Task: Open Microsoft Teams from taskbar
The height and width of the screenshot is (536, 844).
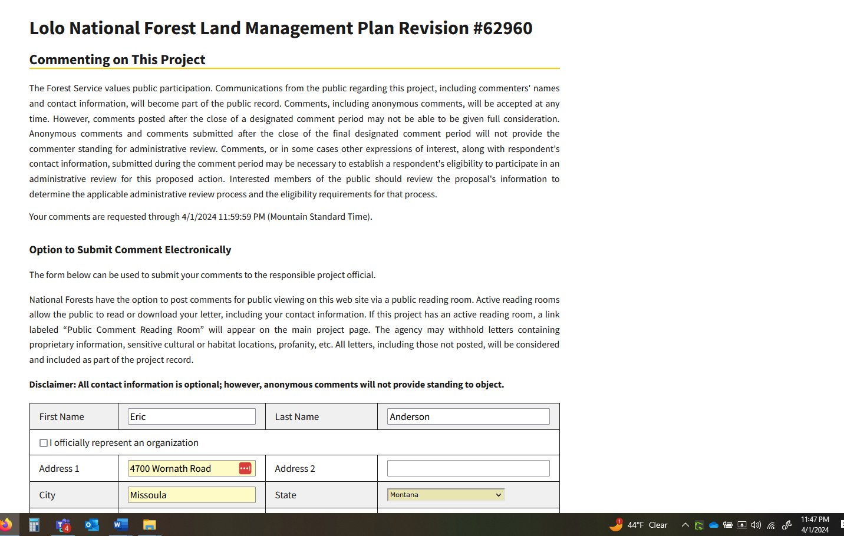Action: tap(63, 525)
